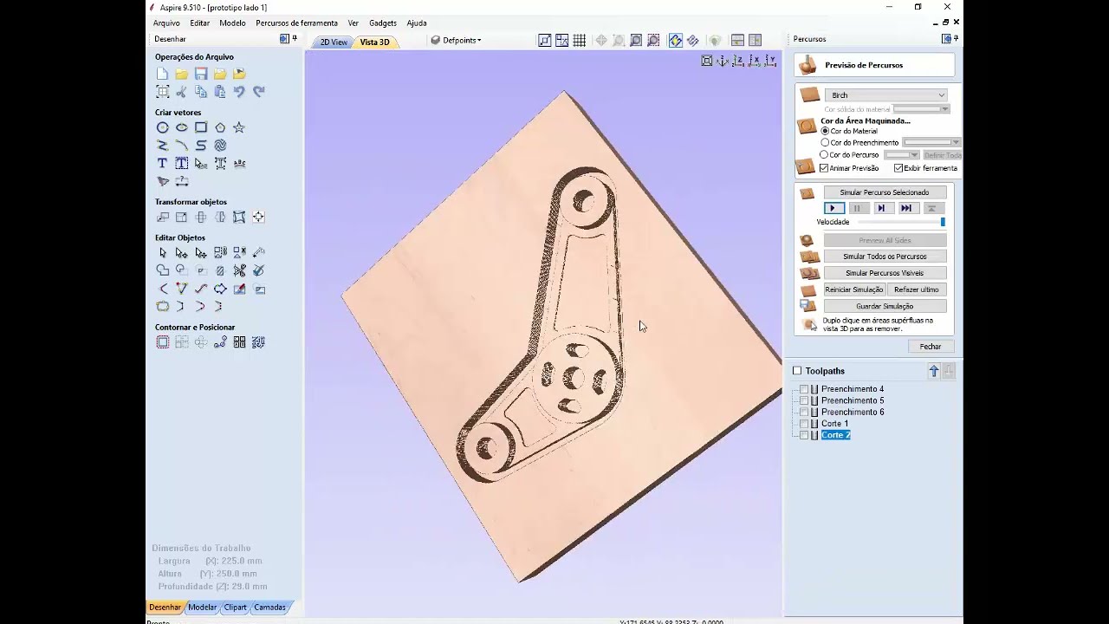Switch to the Modelar tab
The image size is (1109, 624).
pyautogui.click(x=202, y=608)
